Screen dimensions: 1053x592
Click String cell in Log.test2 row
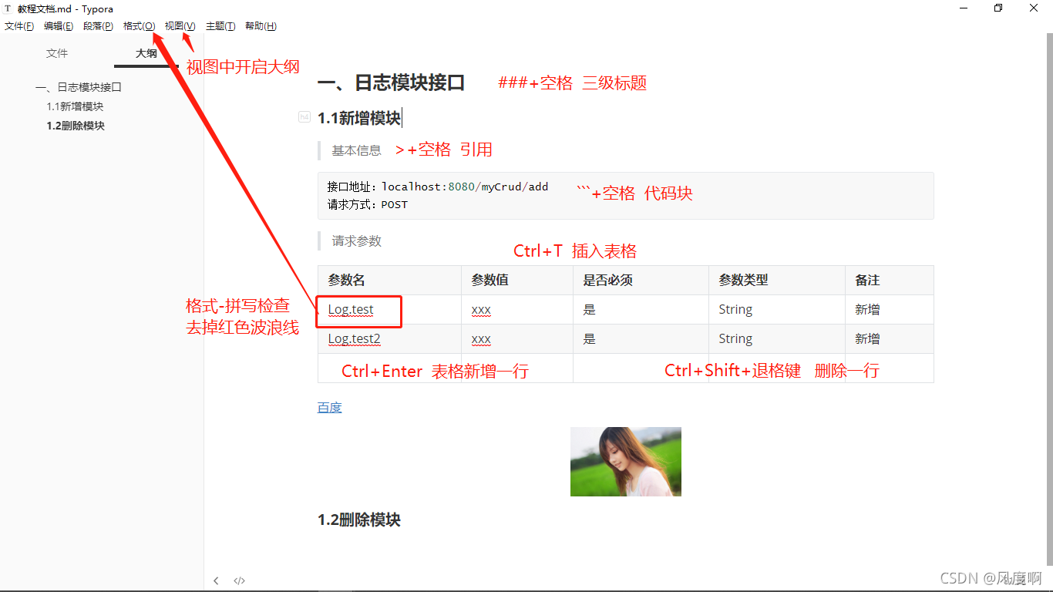[x=777, y=338]
